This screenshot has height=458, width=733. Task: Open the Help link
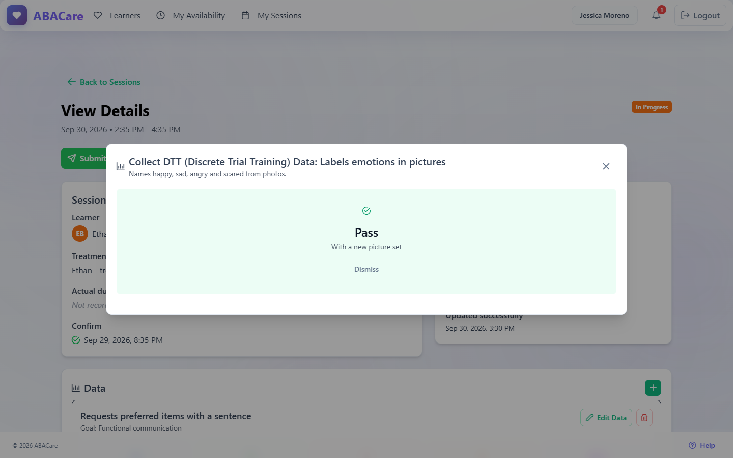(702, 445)
